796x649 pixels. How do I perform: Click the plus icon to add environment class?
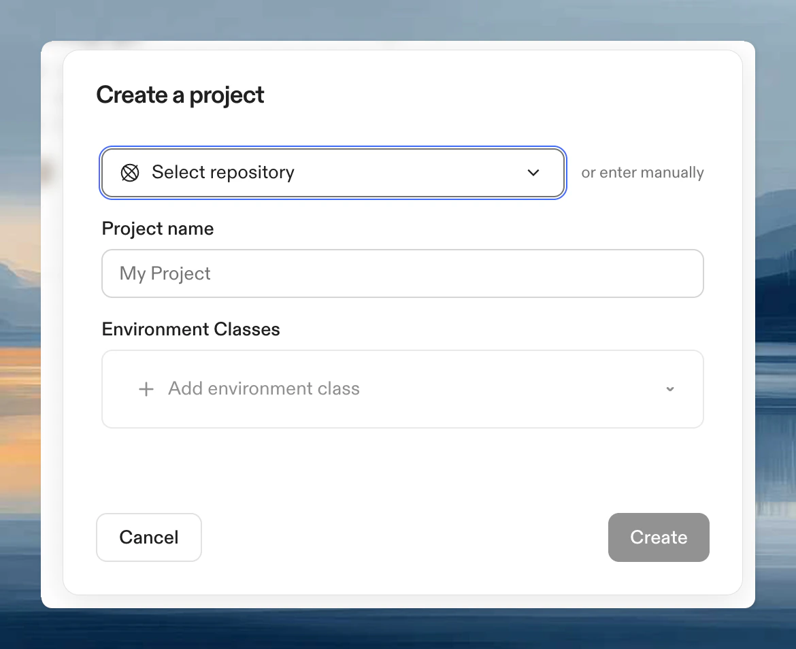146,389
